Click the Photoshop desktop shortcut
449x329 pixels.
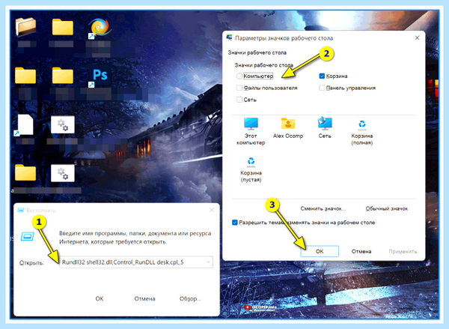pyautogui.click(x=100, y=76)
